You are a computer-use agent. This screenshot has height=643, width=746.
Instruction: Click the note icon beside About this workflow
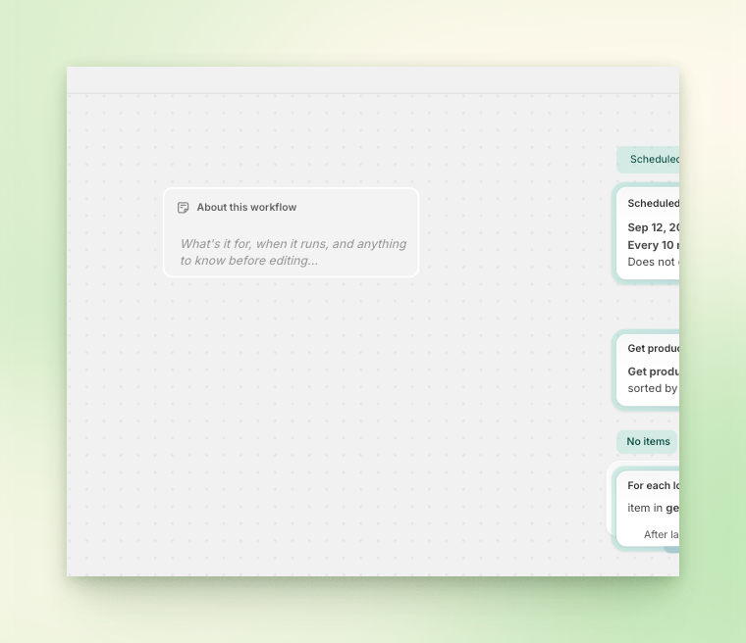pos(184,208)
